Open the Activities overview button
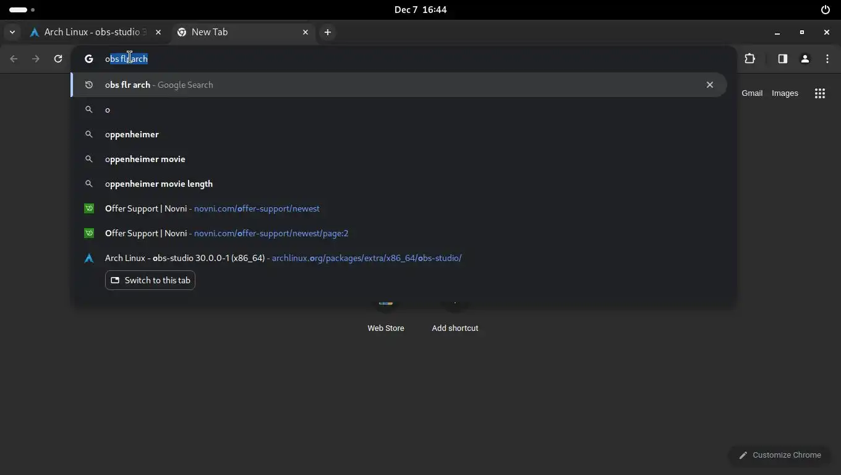 pos(22,10)
